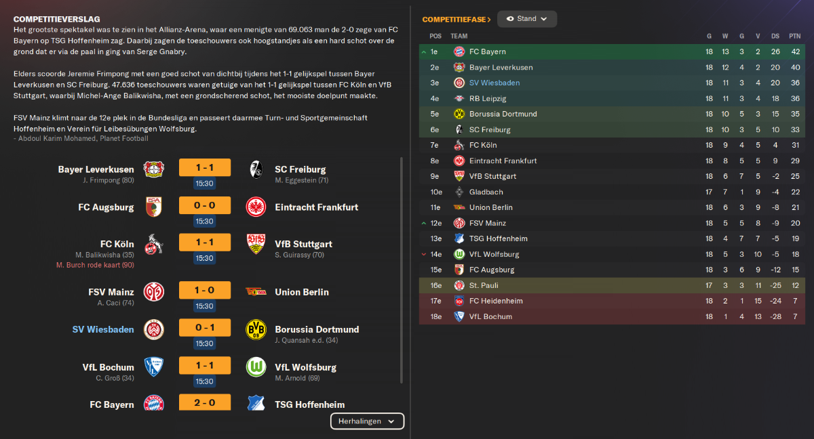Click the St. Pauli crest in table
814x439 pixels.
click(x=459, y=285)
